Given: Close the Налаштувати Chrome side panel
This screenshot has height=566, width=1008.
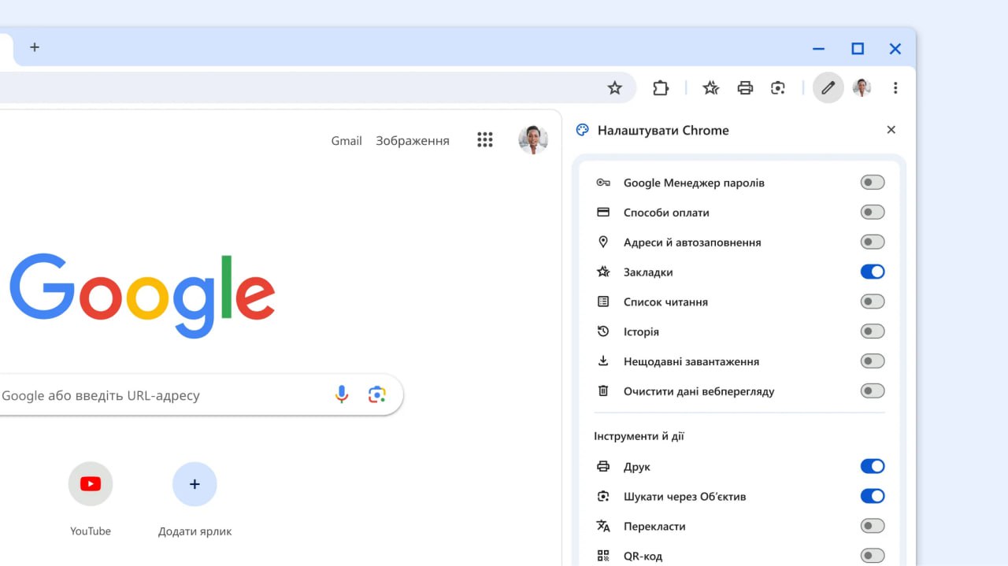Looking at the screenshot, I should pos(891,130).
